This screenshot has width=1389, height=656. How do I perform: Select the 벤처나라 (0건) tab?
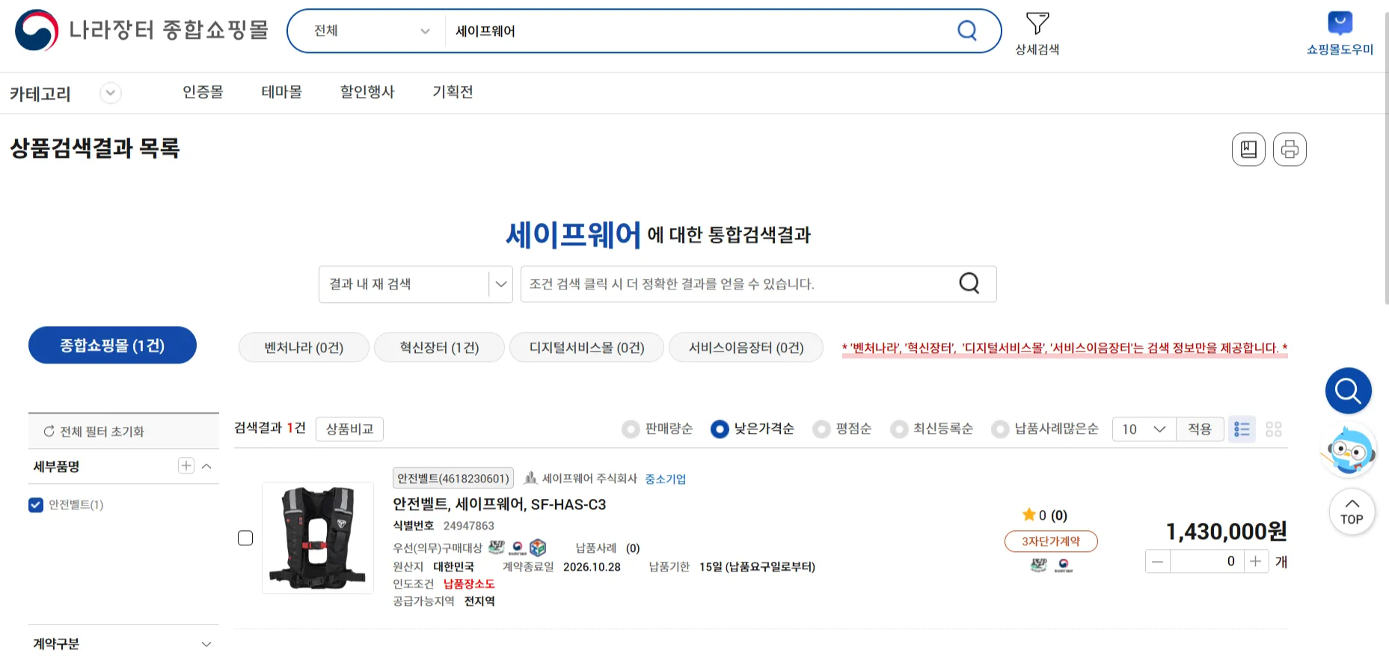(x=304, y=347)
